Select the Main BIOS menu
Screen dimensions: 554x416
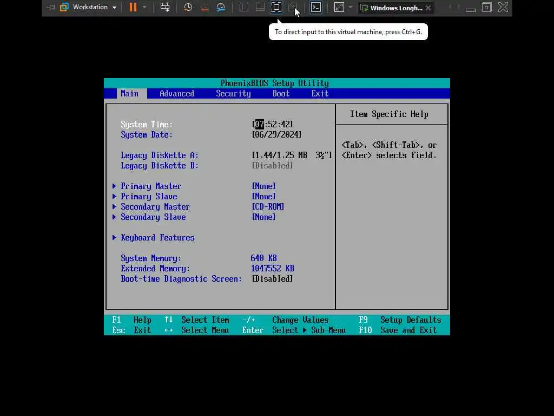pyautogui.click(x=130, y=93)
